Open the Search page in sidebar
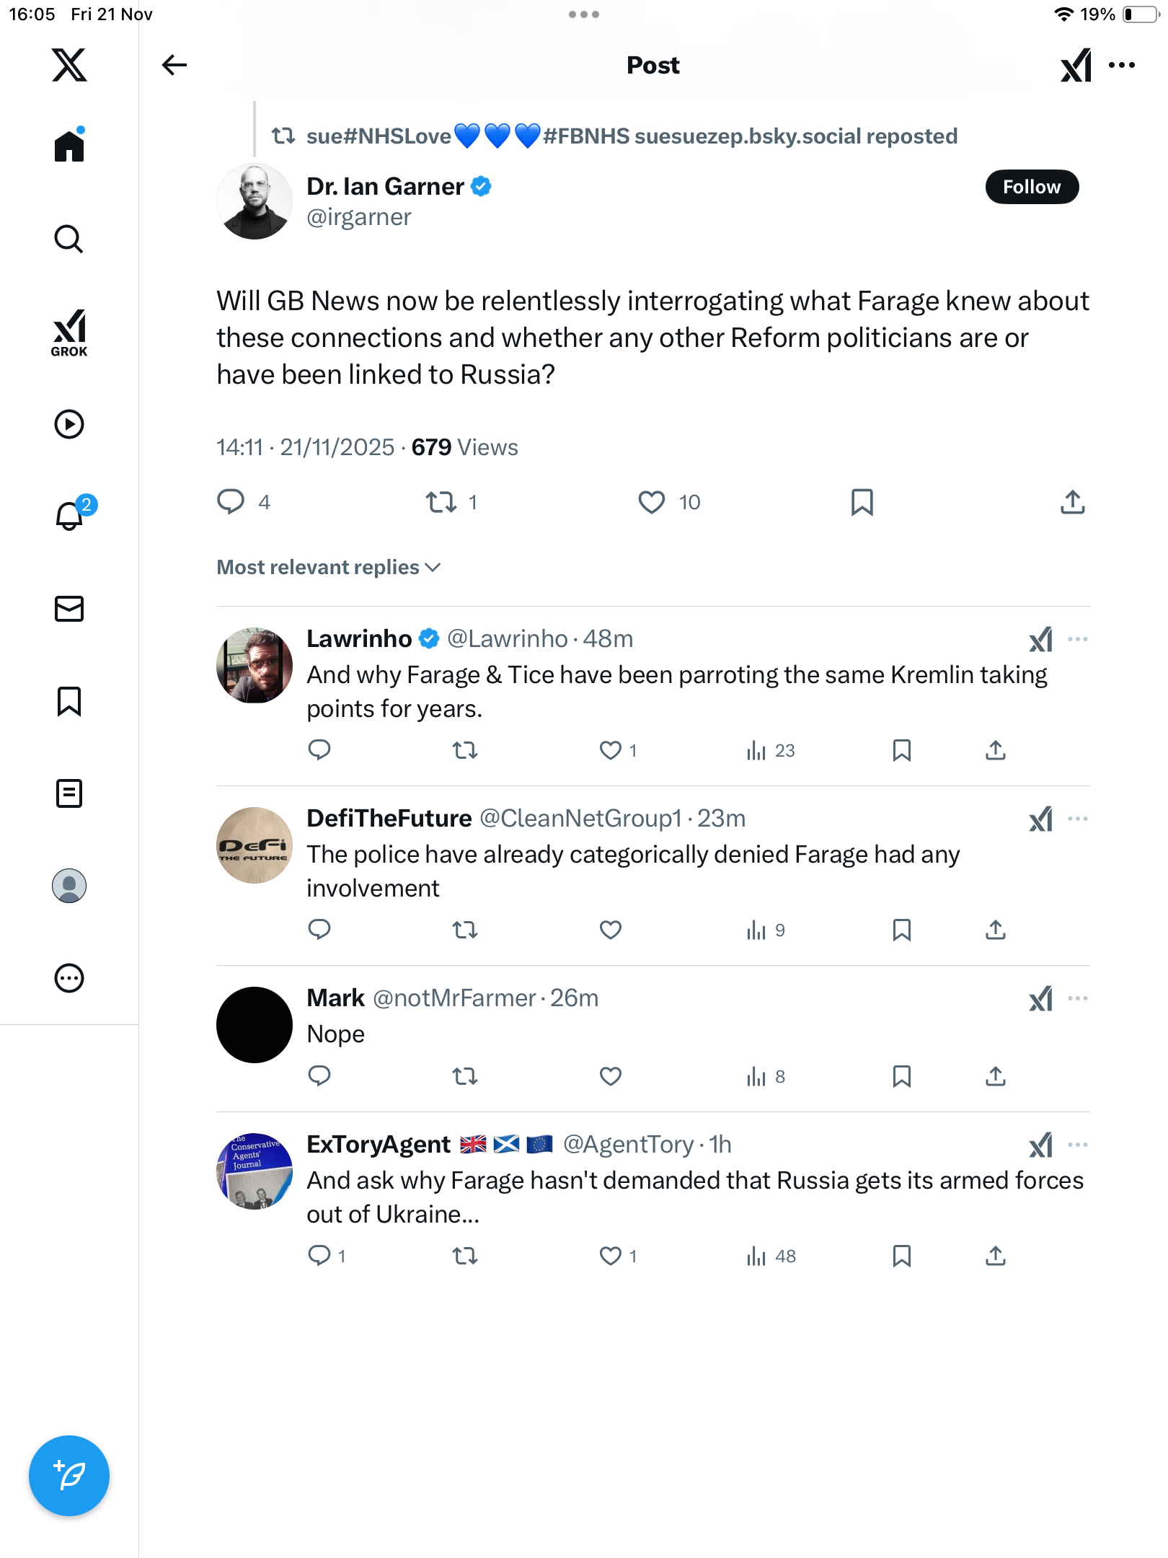 (x=69, y=239)
